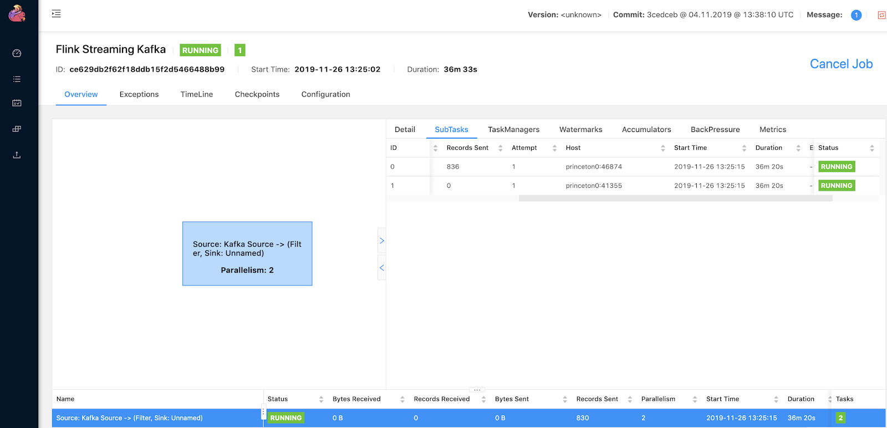
Task: Select the SubTasks tab
Action: point(451,129)
